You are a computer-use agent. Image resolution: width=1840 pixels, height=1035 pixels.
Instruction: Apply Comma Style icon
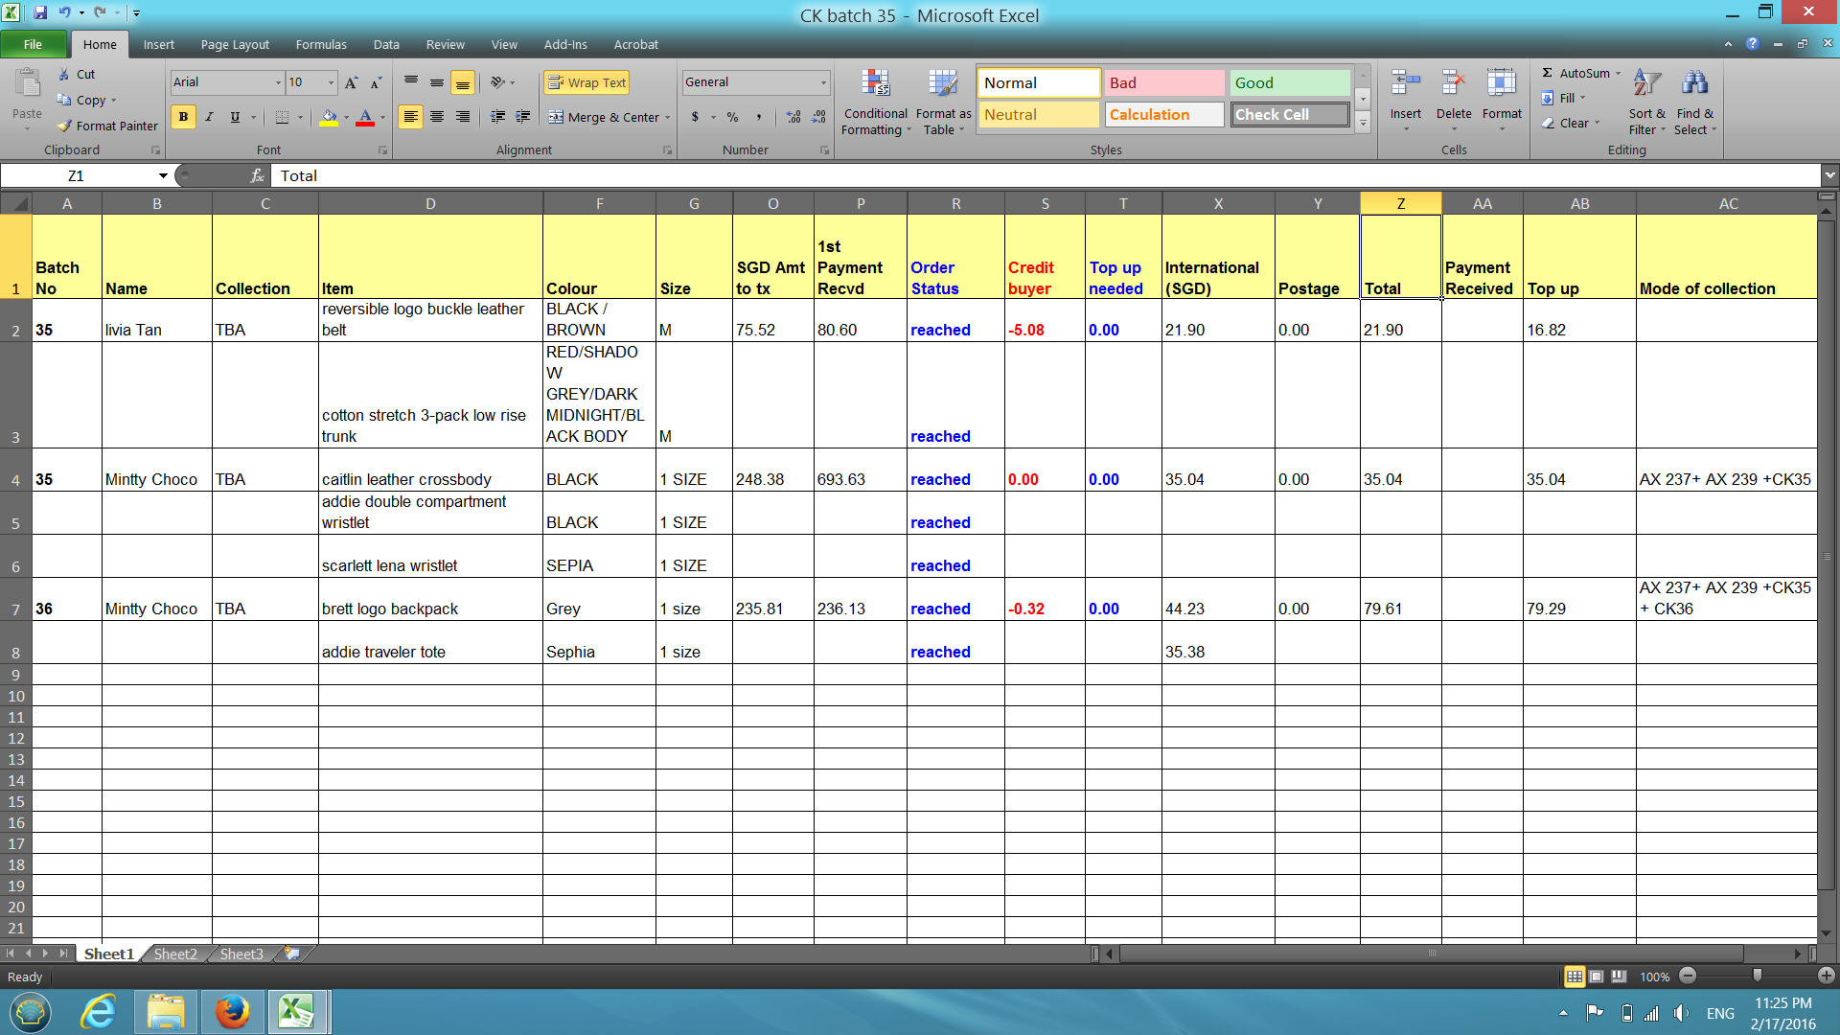pos(758,117)
